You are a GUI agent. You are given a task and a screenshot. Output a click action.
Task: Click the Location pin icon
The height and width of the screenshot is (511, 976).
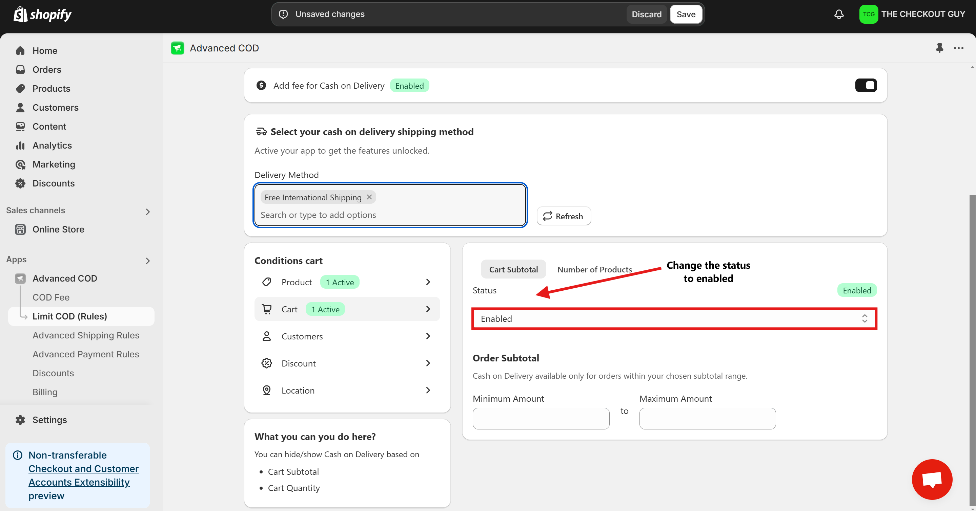267,390
